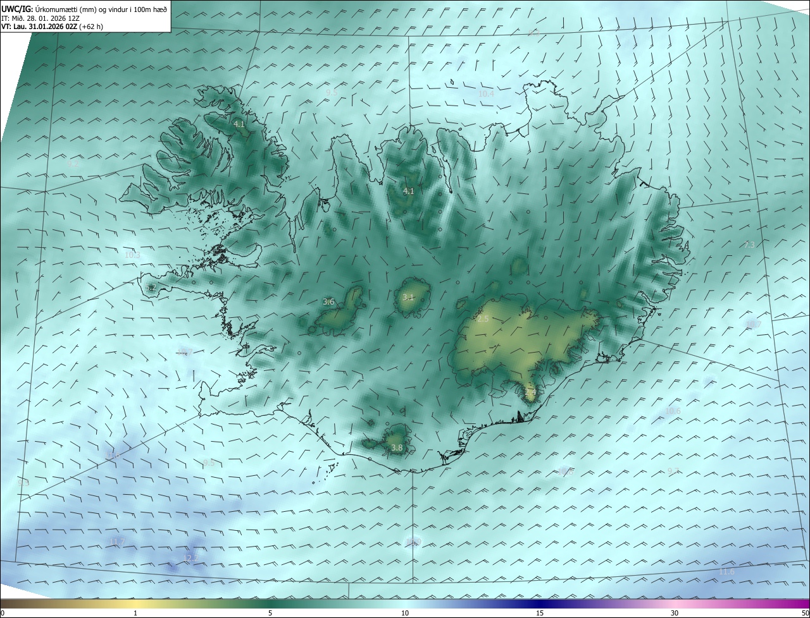Click the colorbar tick label 50
The height and width of the screenshot is (618, 810).
[x=805, y=613]
